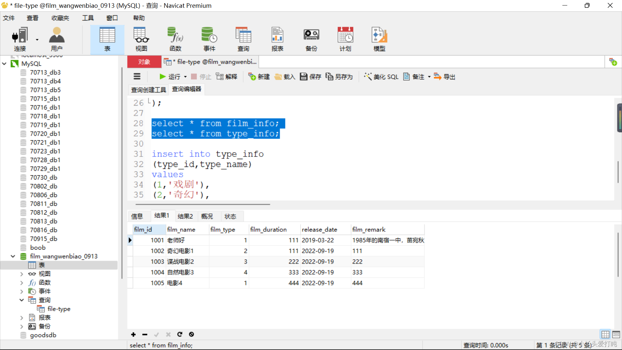Image resolution: width=622 pixels, height=350 pixels.
Task: Open the 运行 run dropdown arrow
Action: [x=185, y=77]
